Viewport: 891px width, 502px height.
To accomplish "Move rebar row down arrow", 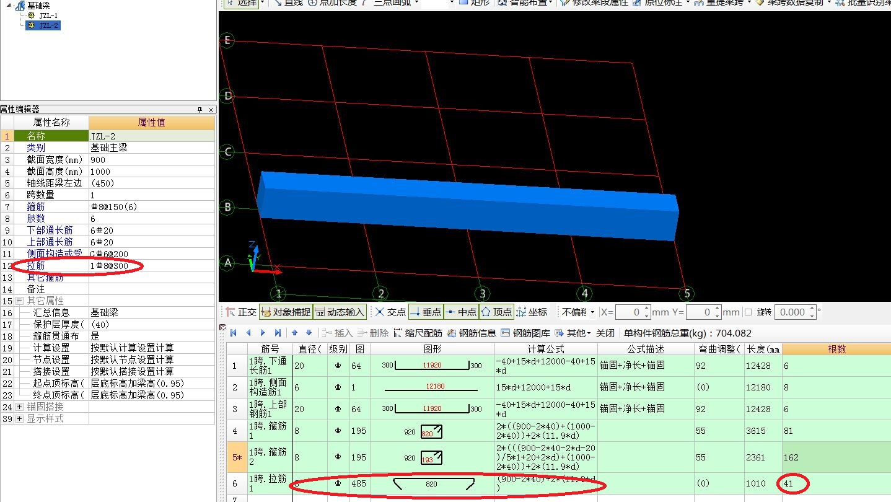I will tap(309, 333).
